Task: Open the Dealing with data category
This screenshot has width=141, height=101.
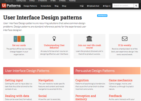Action: [17, 96]
